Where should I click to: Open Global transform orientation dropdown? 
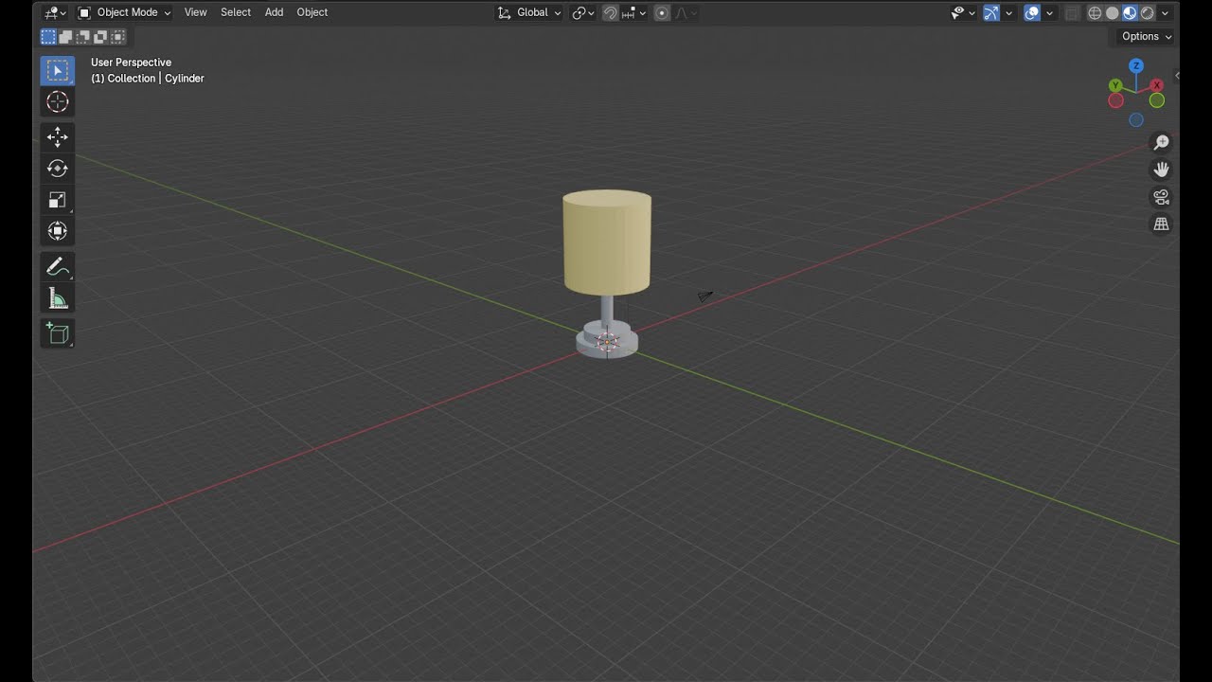[529, 12]
